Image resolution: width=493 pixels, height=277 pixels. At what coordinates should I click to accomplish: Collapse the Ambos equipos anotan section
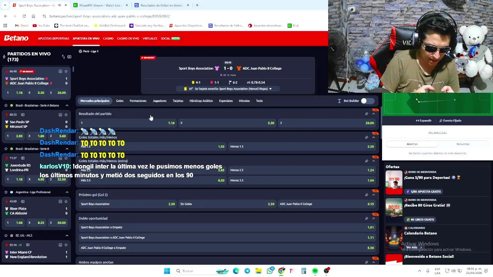click(x=373, y=262)
